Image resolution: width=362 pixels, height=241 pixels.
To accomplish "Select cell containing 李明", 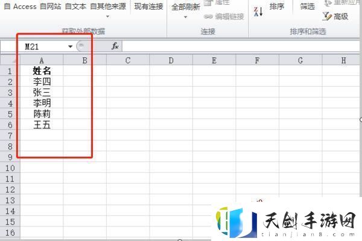I will (42, 103).
